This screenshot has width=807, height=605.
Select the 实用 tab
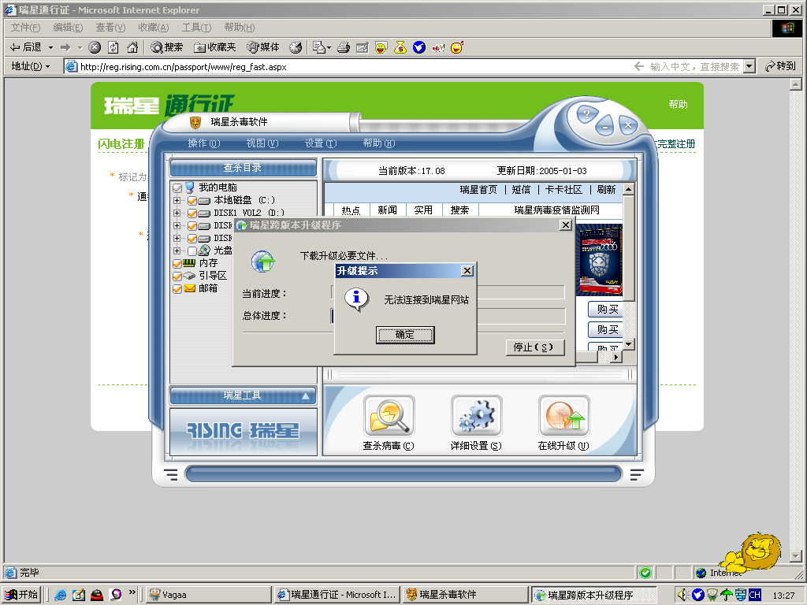click(423, 210)
